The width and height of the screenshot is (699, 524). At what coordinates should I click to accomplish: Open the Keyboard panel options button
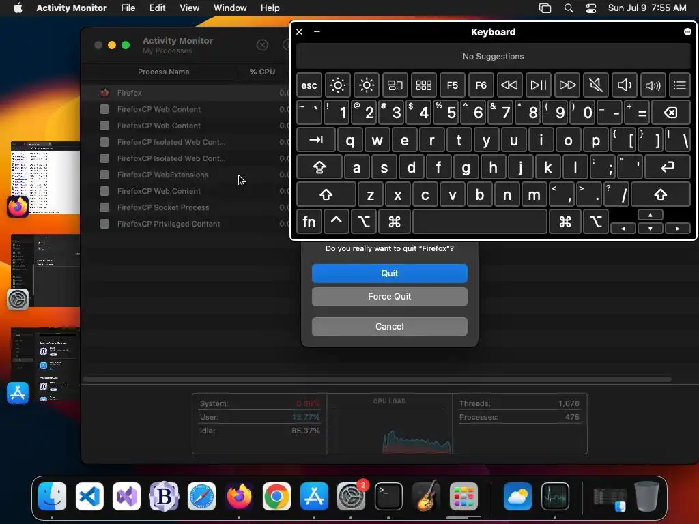(687, 31)
